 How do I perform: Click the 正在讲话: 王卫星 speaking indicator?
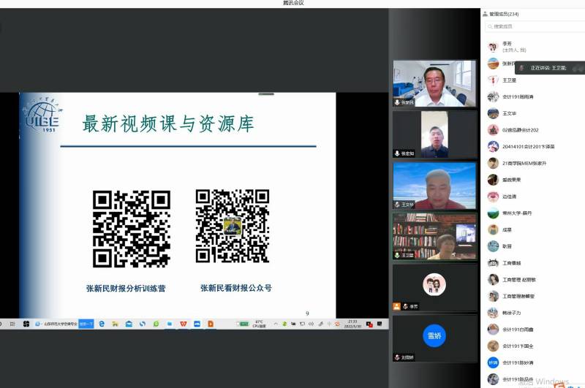(x=550, y=68)
